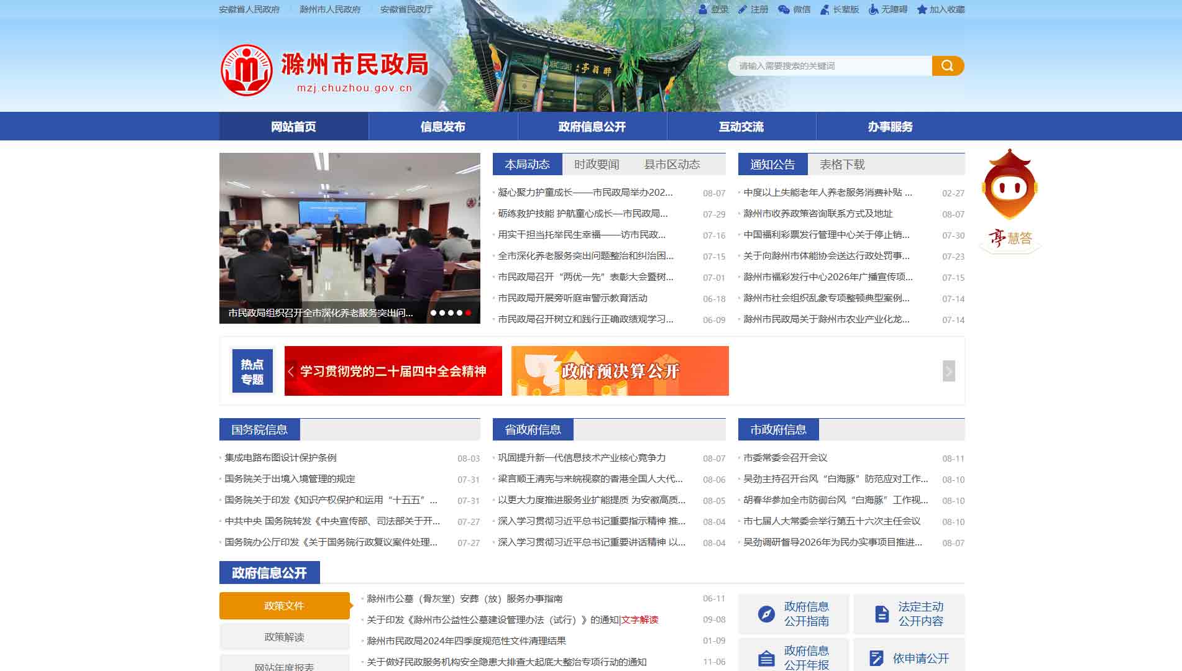Screen dimensions: 1182x671
Task: Open 无障碍 accessibility wheelchair icon
Action: 873,9
